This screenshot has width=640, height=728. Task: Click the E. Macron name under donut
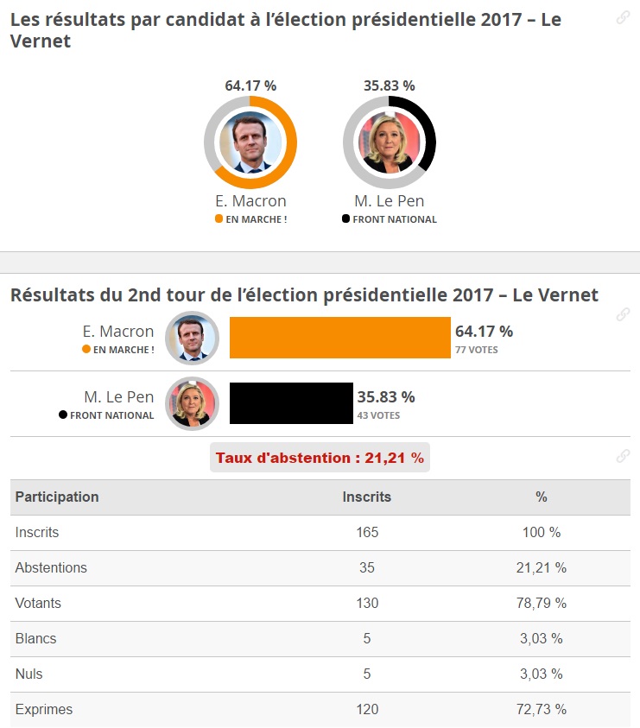pos(250,201)
